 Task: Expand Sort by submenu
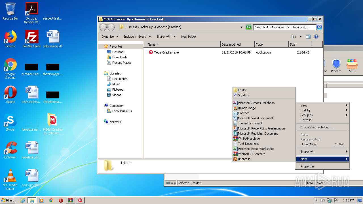[323, 110]
